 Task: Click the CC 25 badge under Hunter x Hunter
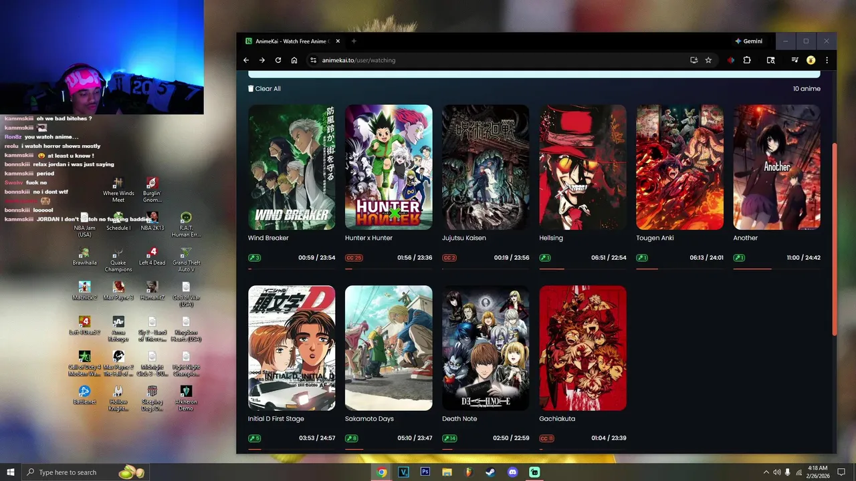(354, 258)
